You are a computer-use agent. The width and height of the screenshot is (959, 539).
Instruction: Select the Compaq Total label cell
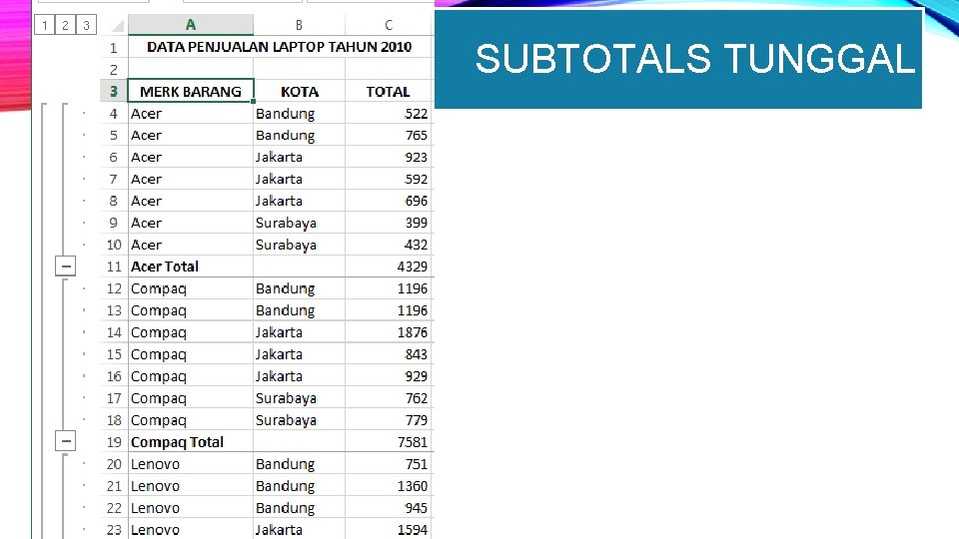pos(191,442)
